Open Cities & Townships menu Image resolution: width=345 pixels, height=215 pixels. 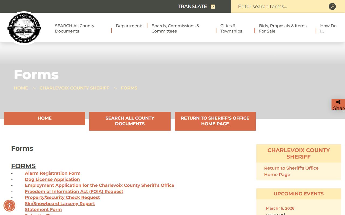coord(231,28)
